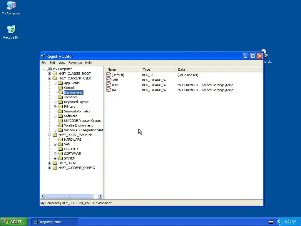Select the Keyboard Layout key label
301x226 pixels.
click(76, 102)
